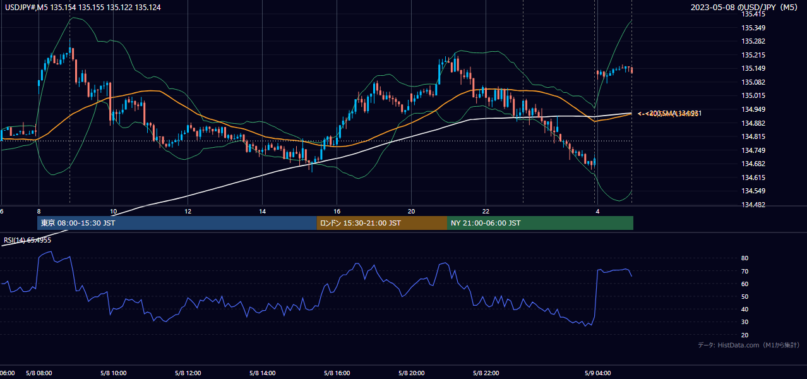
Task: Click hour marker 8 under price chart
Action: pyautogui.click(x=39, y=211)
